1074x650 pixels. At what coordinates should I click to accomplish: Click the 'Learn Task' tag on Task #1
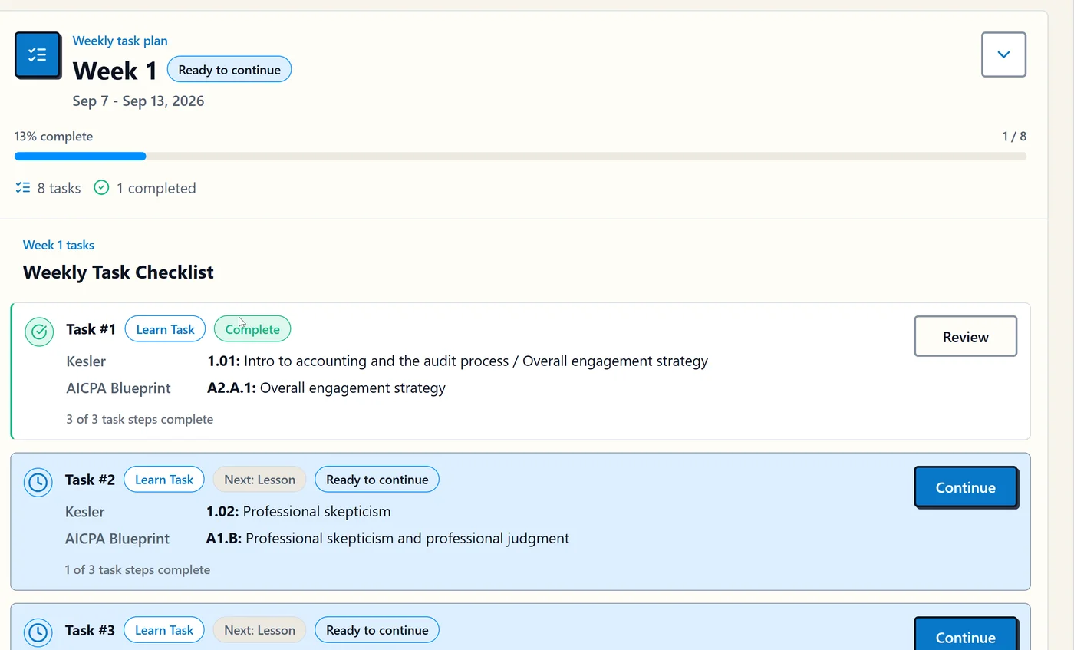[165, 329]
